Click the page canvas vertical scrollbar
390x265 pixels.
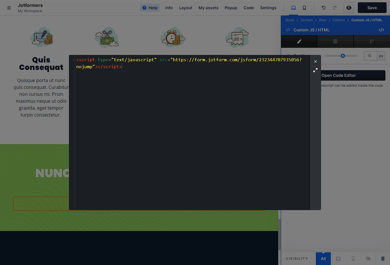(x=279, y=235)
